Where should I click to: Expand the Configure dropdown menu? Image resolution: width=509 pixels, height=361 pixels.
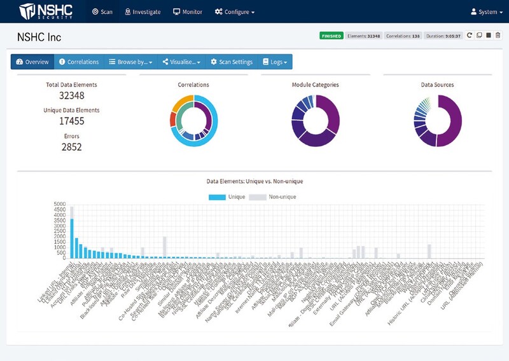(x=235, y=11)
